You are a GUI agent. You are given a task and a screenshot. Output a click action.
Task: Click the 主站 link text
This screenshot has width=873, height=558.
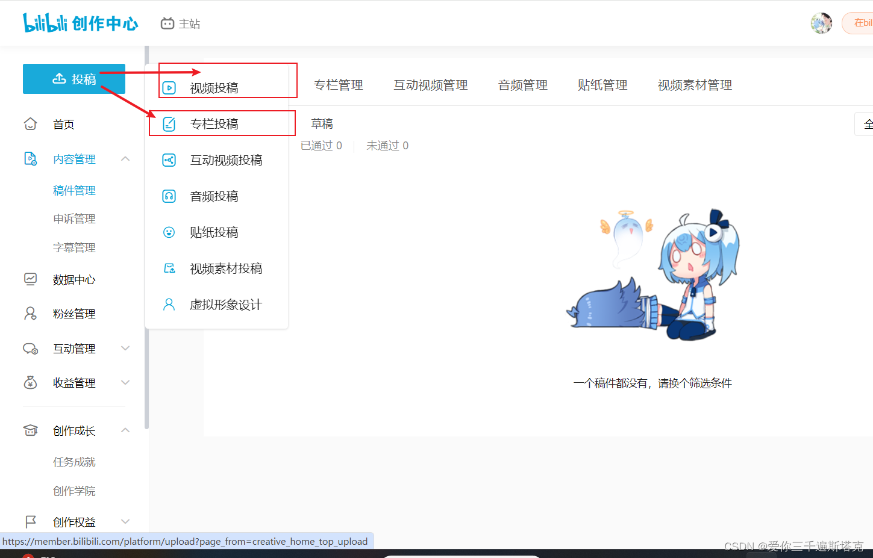tap(189, 23)
